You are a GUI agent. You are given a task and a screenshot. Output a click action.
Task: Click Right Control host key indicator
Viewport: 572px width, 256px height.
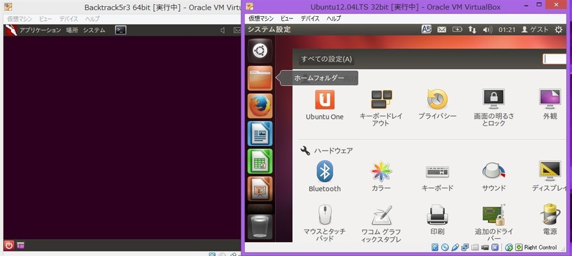click(x=540, y=247)
